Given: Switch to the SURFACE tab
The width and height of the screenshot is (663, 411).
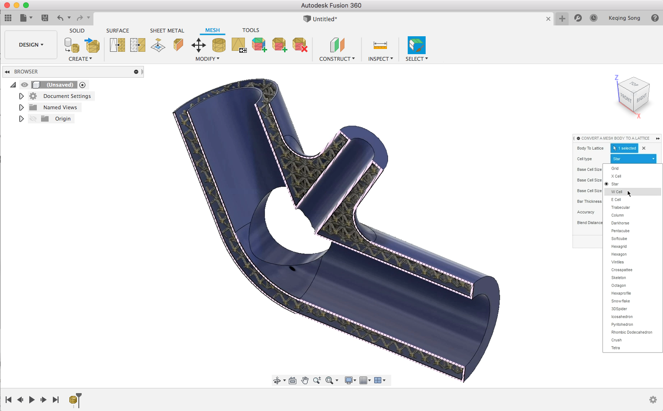Looking at the screenshot, I should click(117, 31).
